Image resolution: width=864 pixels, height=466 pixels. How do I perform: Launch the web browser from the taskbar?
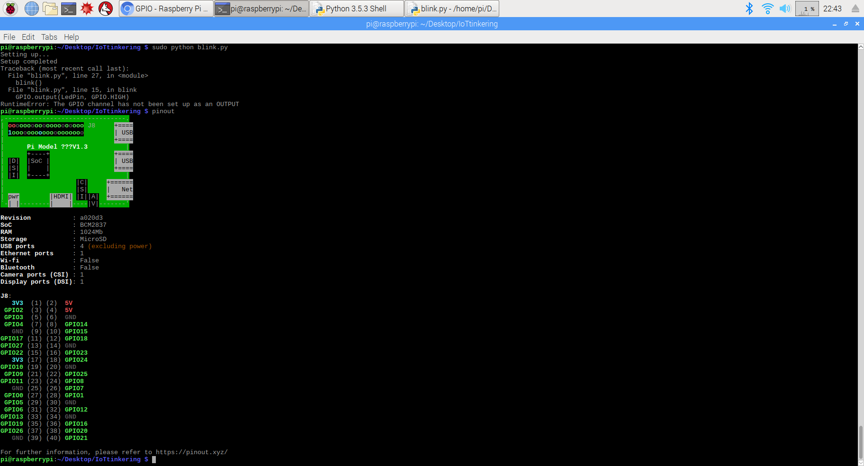[x=31, y=8]
